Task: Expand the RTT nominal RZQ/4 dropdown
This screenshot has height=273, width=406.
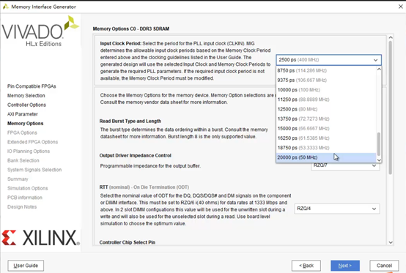Action: 337,209
